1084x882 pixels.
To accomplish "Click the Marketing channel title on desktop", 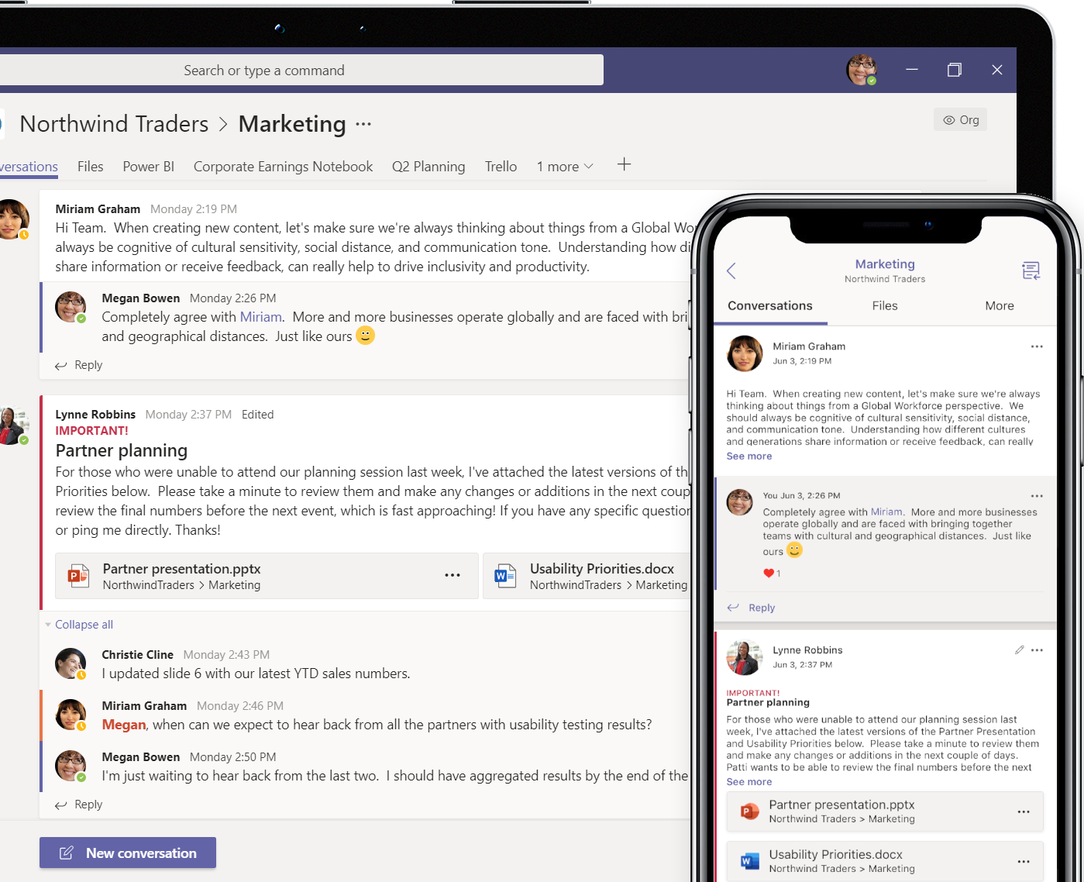I will tap(292, 124).
